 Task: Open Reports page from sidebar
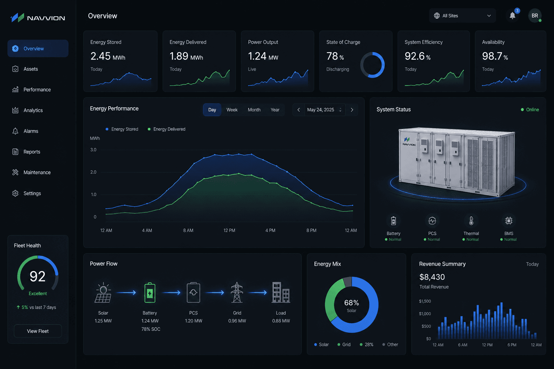pos(38,152)
